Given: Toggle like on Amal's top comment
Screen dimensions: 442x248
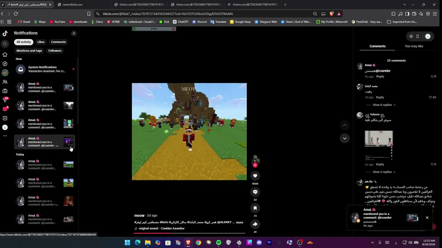Looking at the screenshot, I should (x=433, y=76).
